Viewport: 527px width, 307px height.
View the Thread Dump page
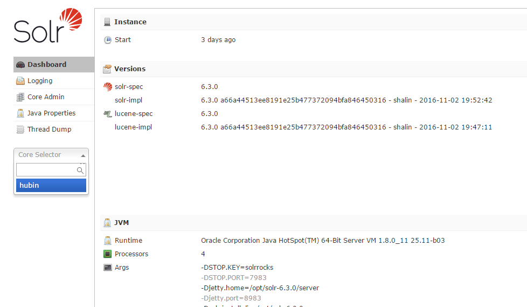coord(49,129)
